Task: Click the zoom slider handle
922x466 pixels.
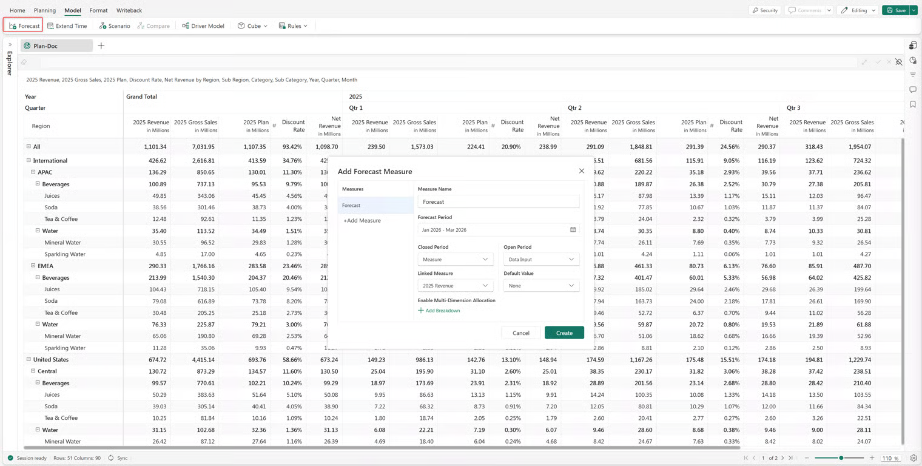Action: click(x=841, y=458)
